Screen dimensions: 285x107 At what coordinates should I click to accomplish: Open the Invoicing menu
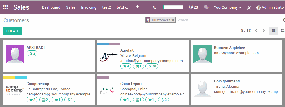(x=89, y=7)
